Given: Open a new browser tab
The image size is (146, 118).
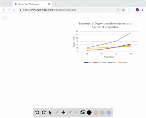Looking at the screenshot, I should [55, 4].
